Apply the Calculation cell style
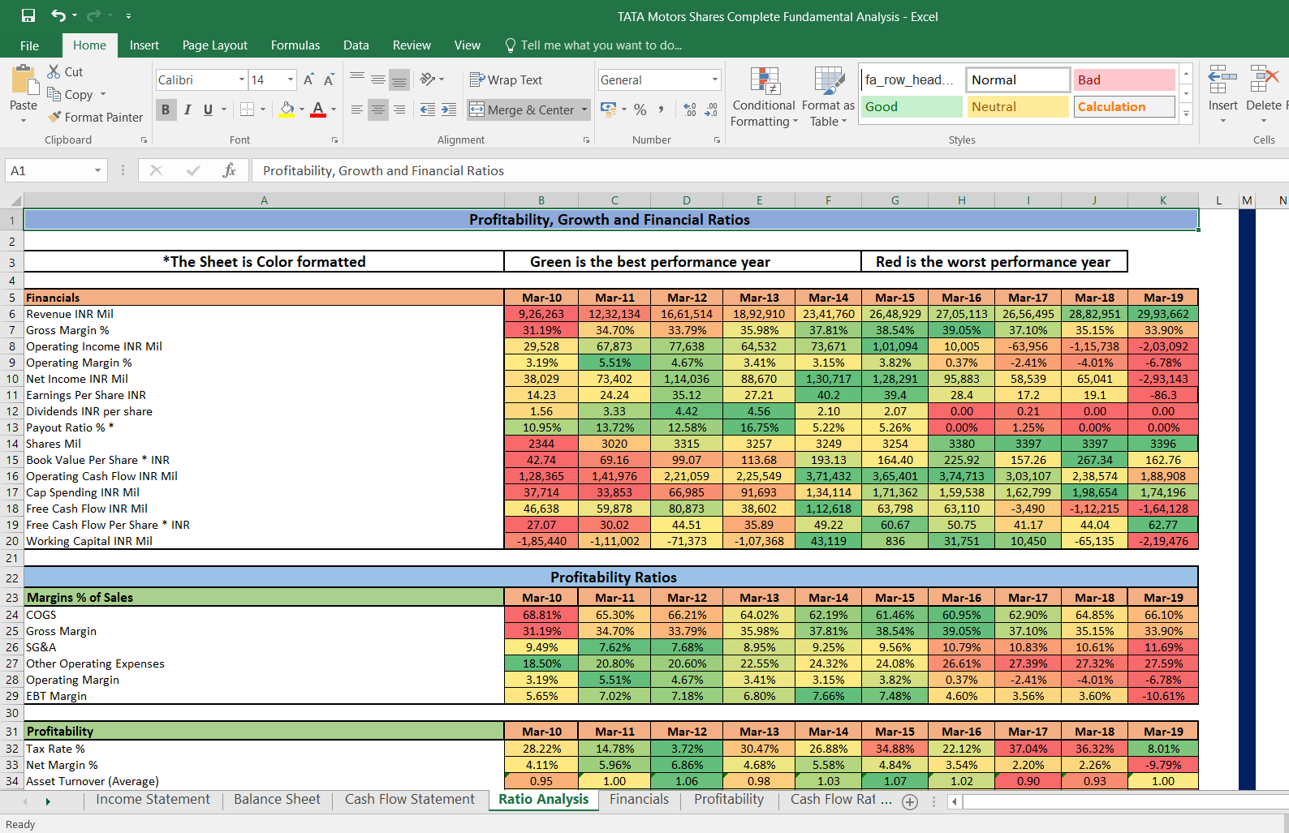 pyautogui.click(x=1124, y=106)
